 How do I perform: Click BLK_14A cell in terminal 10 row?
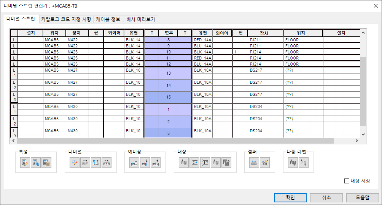click(x=203, y=52)
